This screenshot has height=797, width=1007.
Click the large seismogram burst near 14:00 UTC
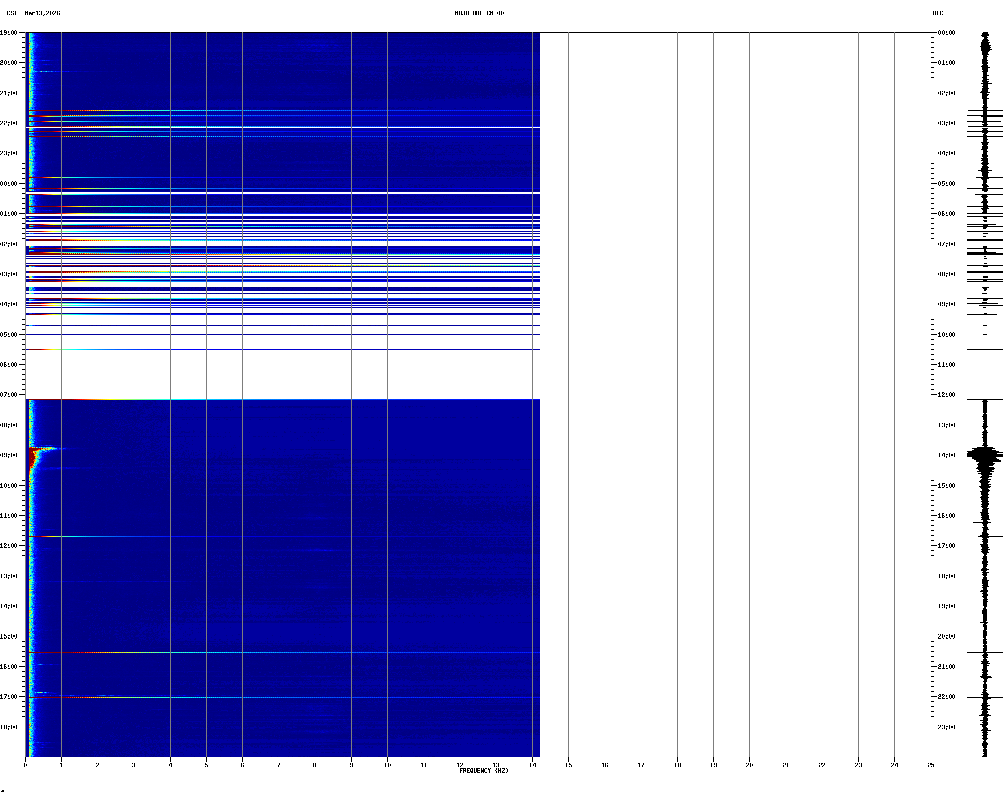[985, 455]
